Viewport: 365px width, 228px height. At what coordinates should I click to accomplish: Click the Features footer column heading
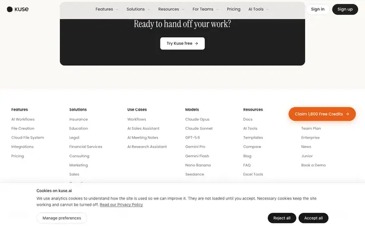19,109
